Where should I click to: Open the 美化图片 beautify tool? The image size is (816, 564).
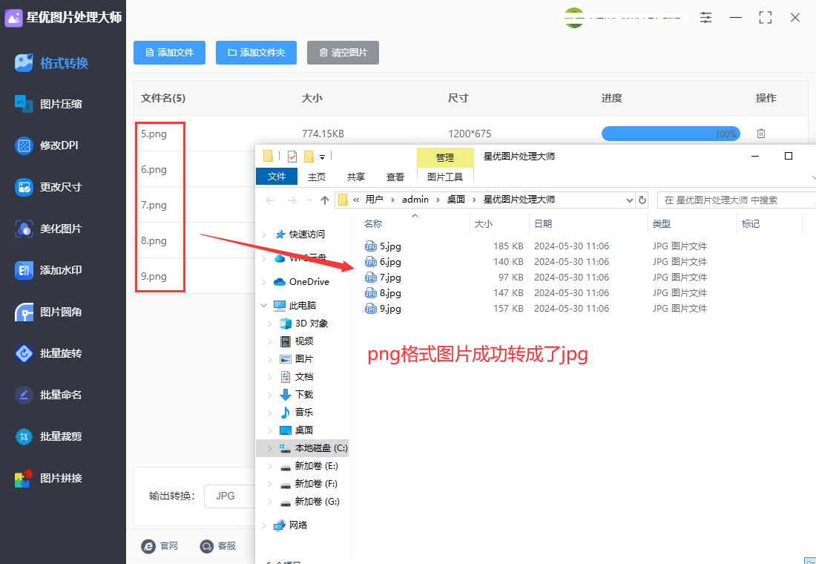pos(48,229)
